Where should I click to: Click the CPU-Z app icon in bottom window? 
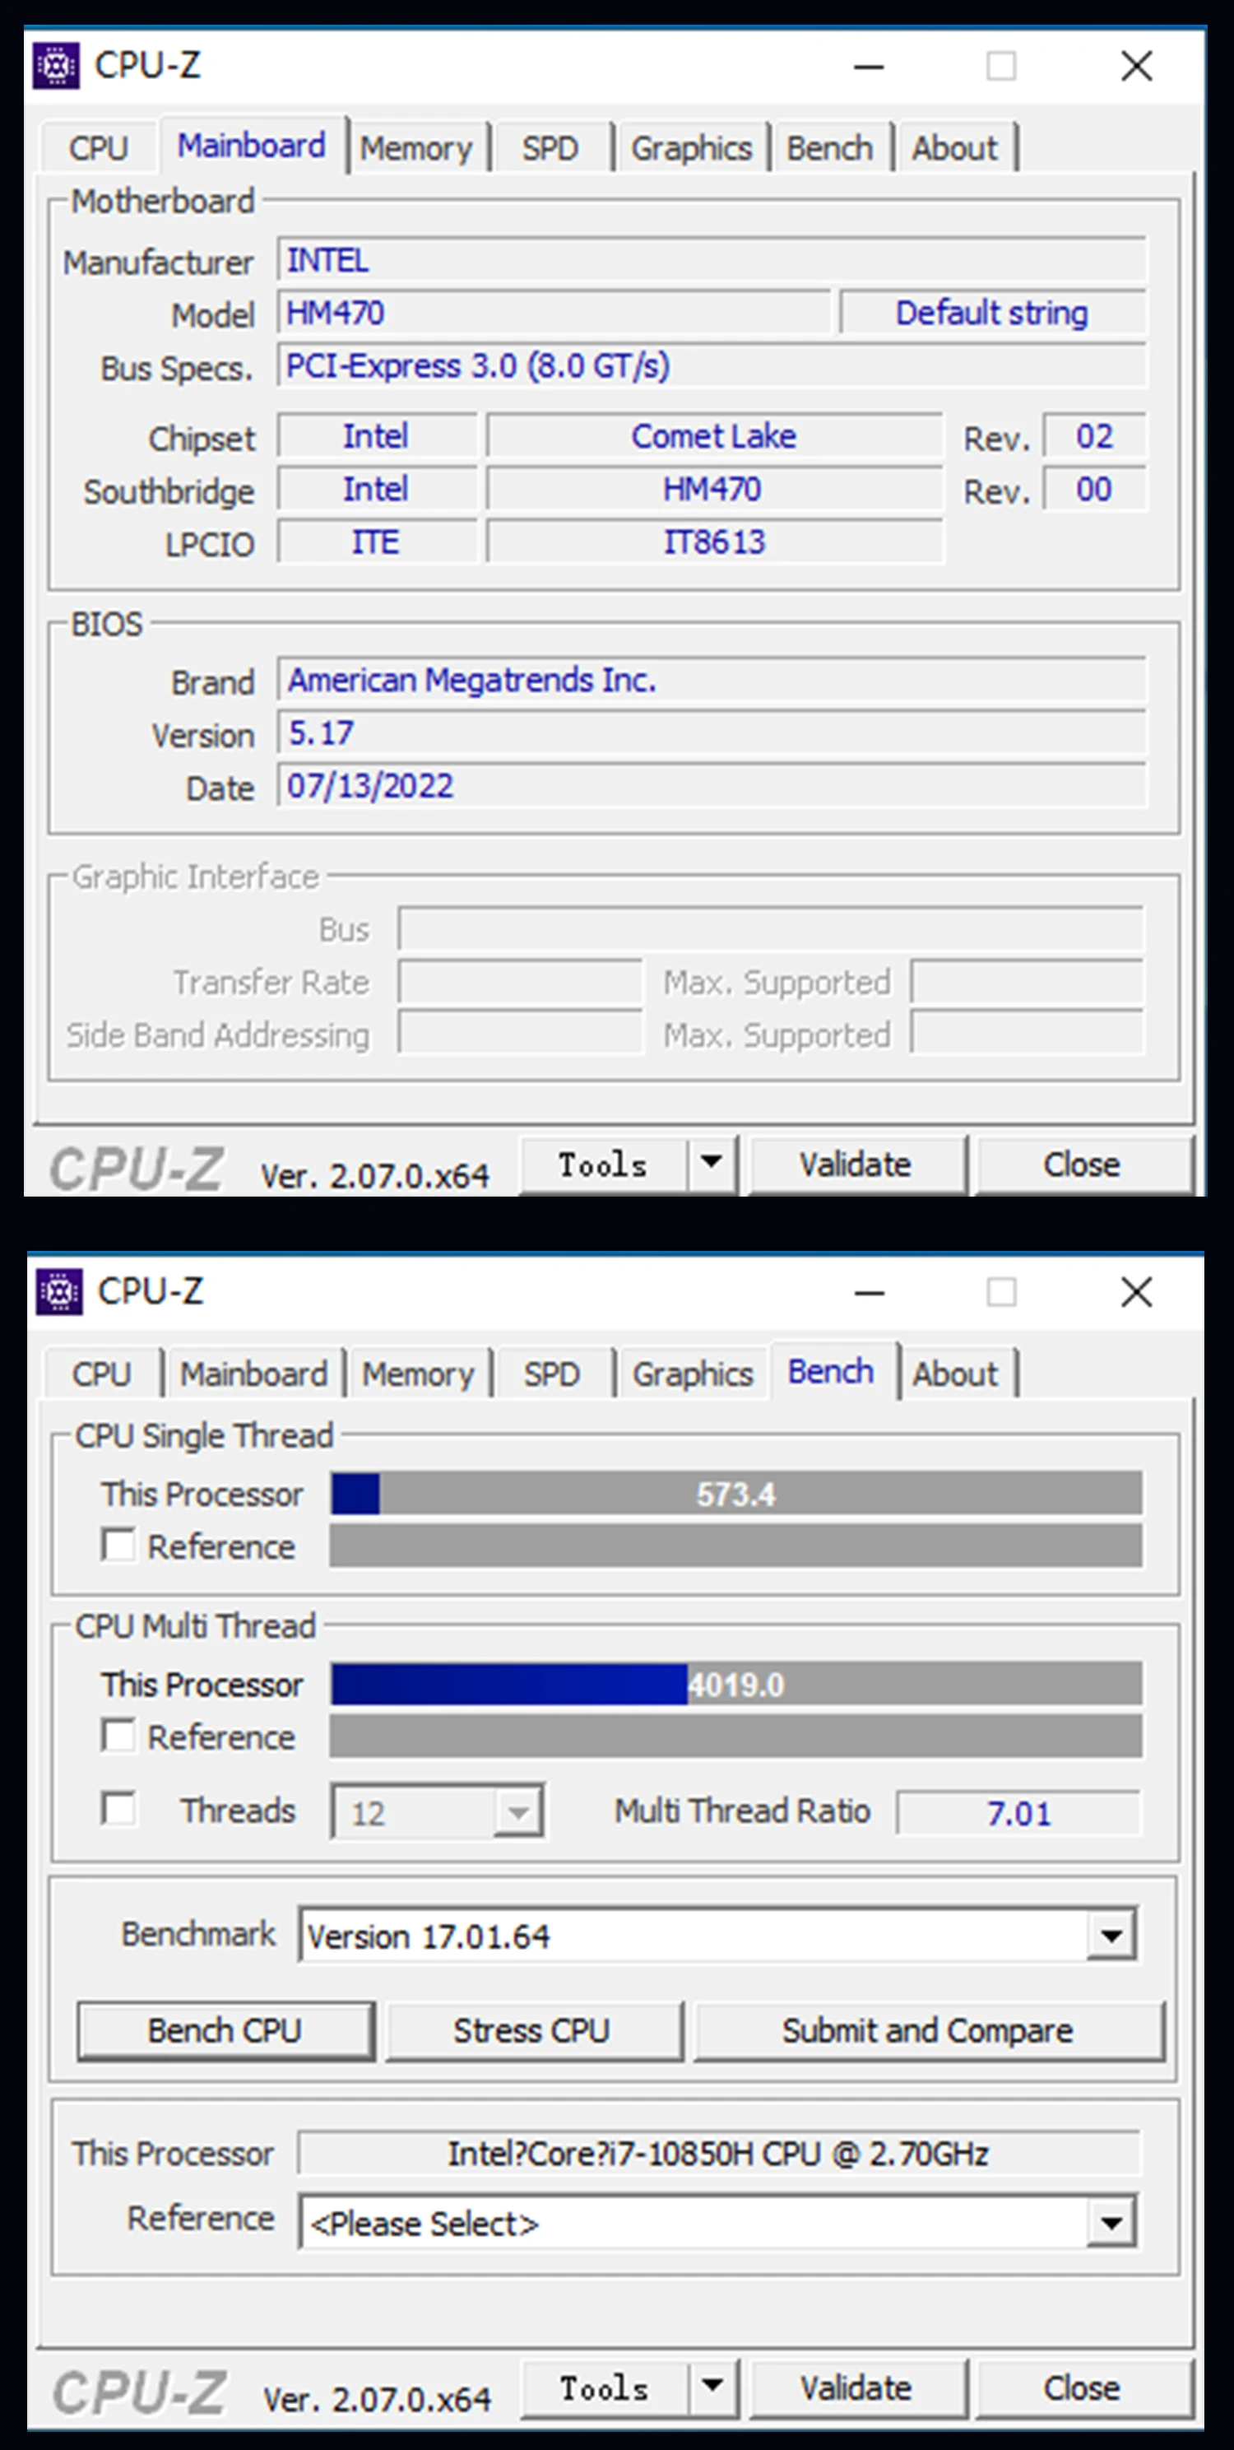point(59,1291)
